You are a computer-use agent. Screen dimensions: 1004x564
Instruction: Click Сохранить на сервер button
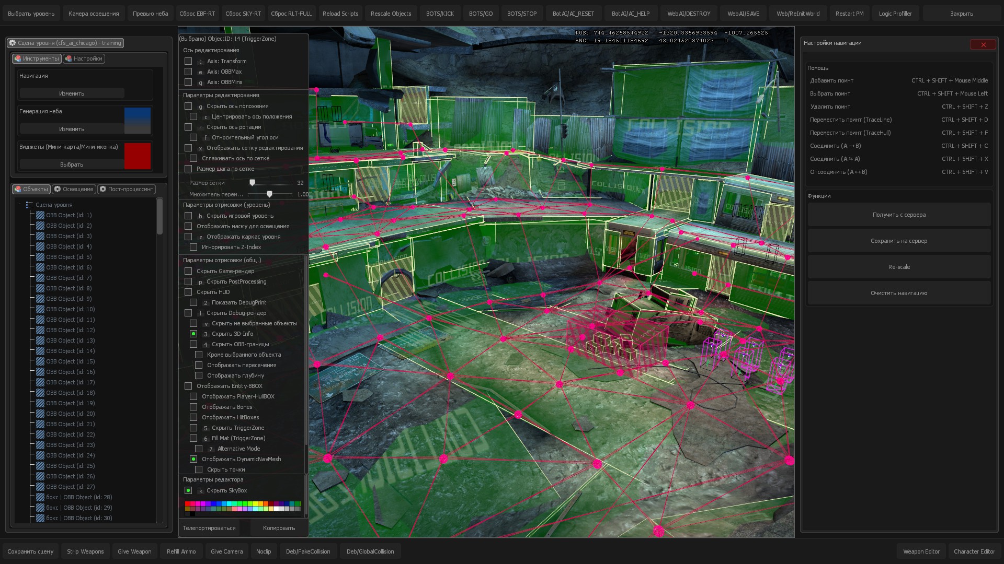coord(899,241)
